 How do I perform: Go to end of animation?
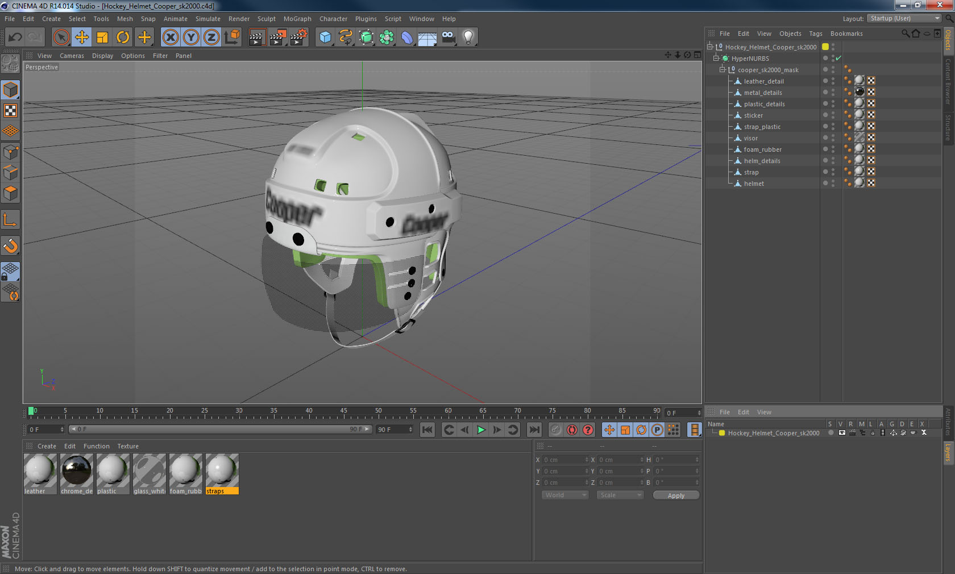[x=534, y=430]
